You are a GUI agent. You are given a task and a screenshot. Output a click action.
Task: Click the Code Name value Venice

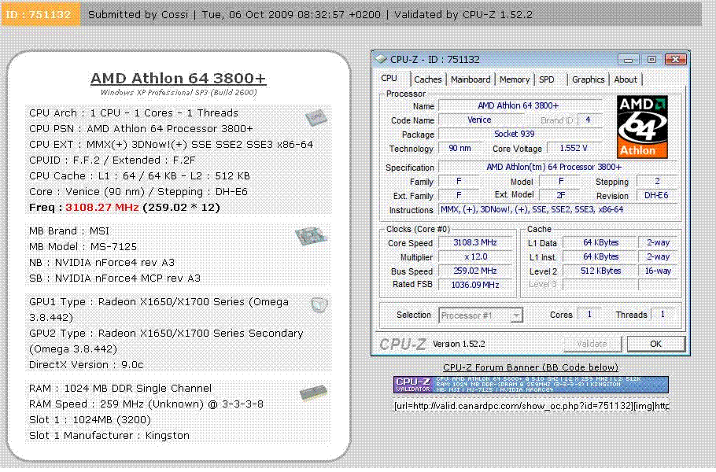click(x=479, y=120)
